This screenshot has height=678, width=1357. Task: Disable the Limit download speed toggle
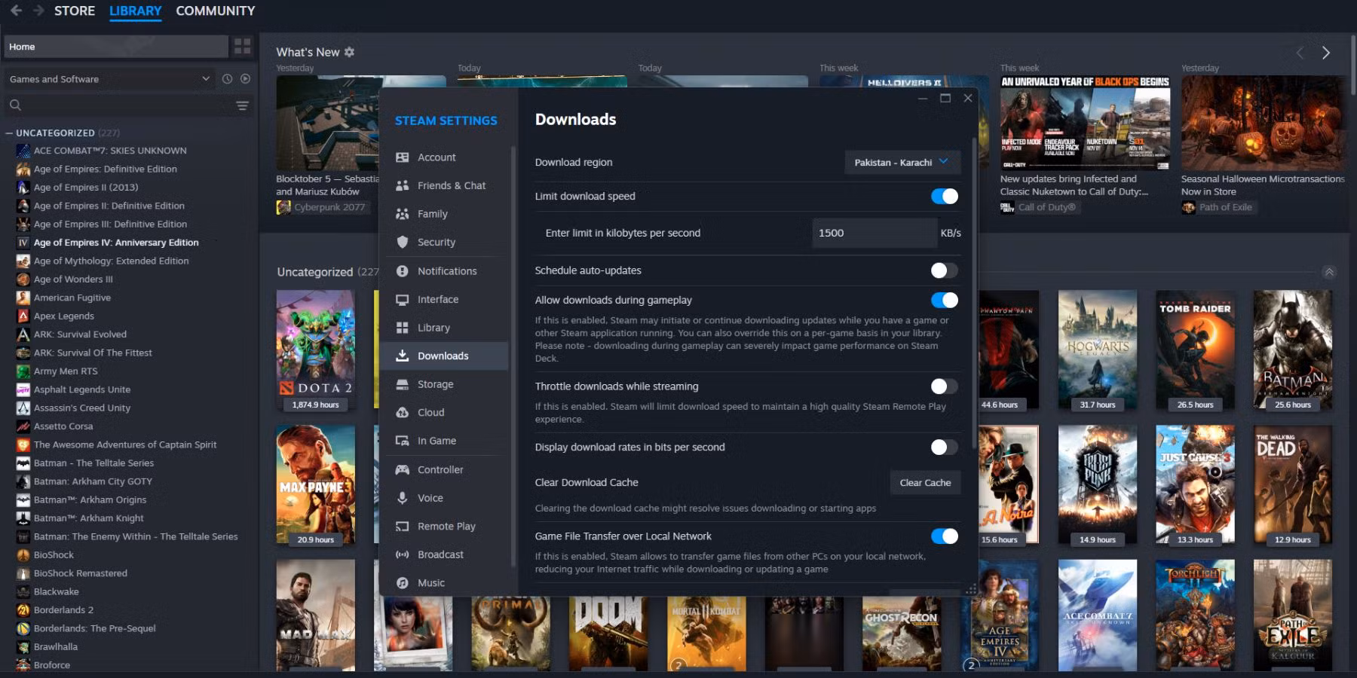(944, 197)
